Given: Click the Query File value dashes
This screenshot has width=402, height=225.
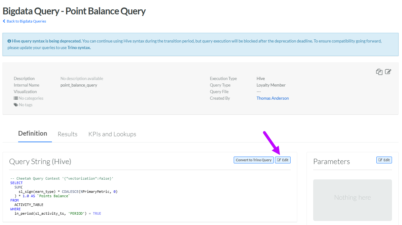Looking at the screenshot, I should pyautogui.click(x=259, y=92).
